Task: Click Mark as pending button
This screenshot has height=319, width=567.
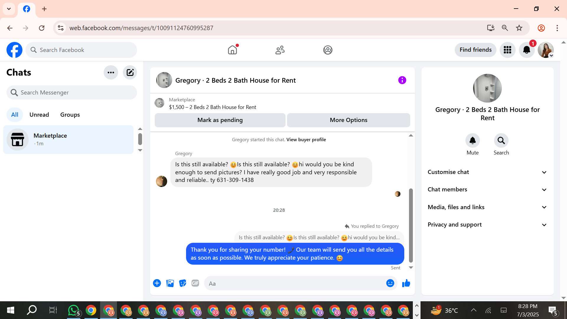Action: [x=220, y=120]
